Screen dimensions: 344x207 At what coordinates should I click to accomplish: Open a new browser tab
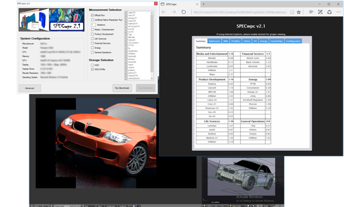pos(204,4)
